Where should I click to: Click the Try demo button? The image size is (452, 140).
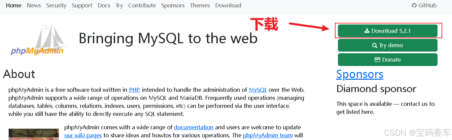coord(388,45)
